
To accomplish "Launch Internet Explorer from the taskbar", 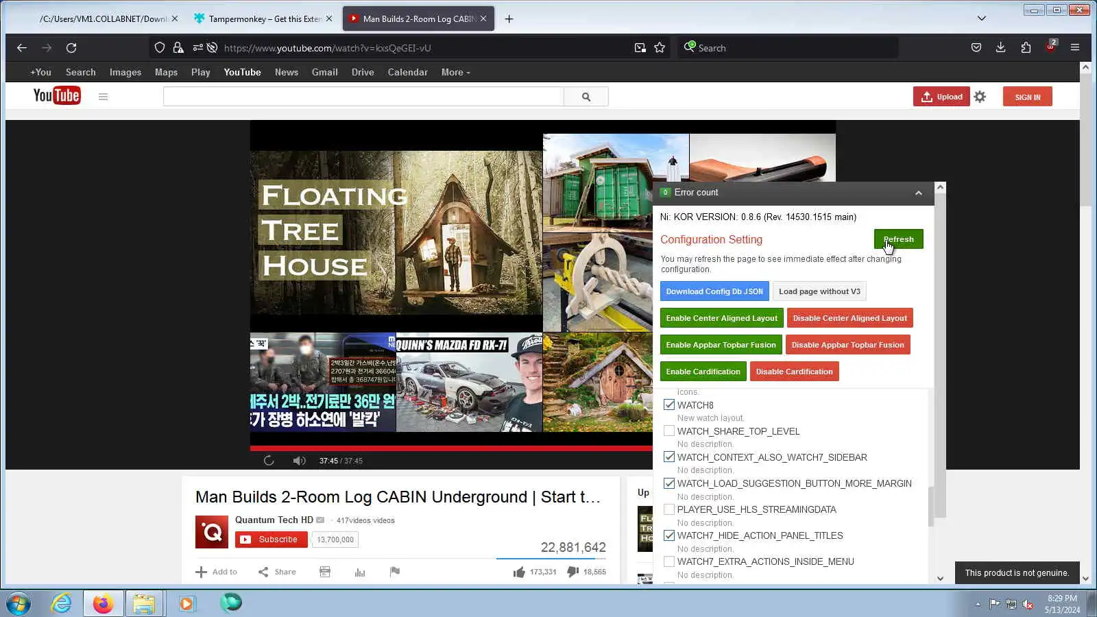I will [x=62, y=603].
